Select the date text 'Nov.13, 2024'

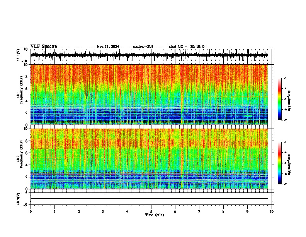[x=108, y=46]
